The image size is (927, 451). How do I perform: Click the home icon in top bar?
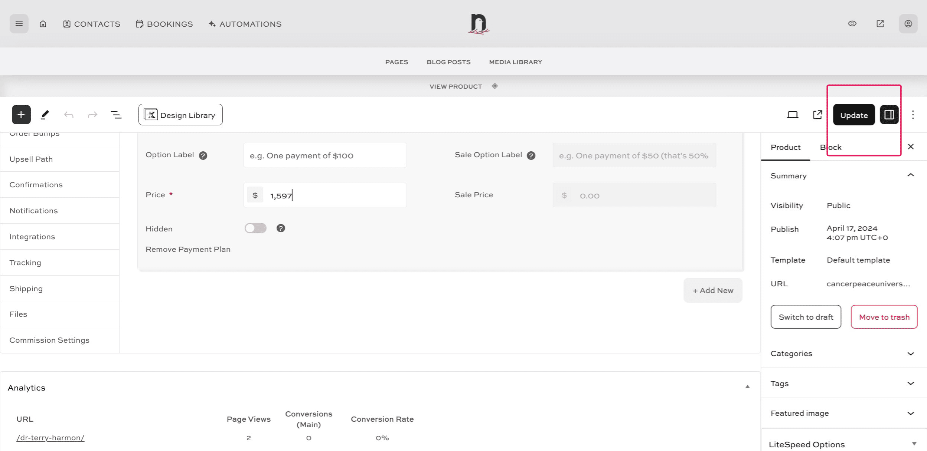pos(43,24)
